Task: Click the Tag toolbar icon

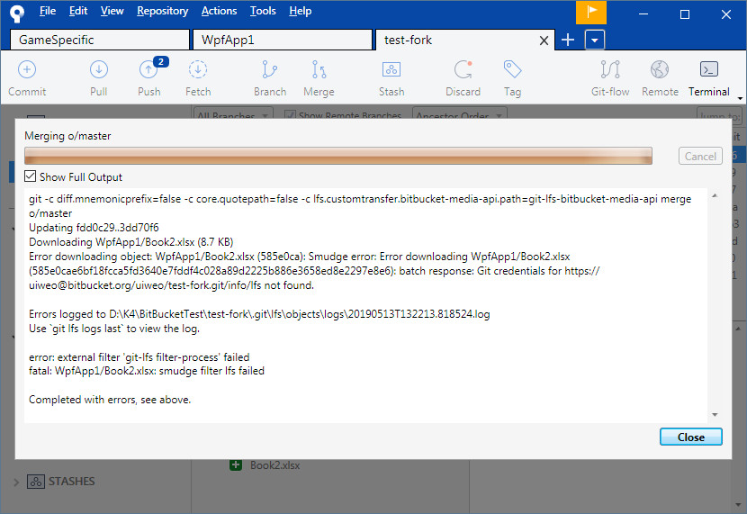Action: tap(513, 70)
